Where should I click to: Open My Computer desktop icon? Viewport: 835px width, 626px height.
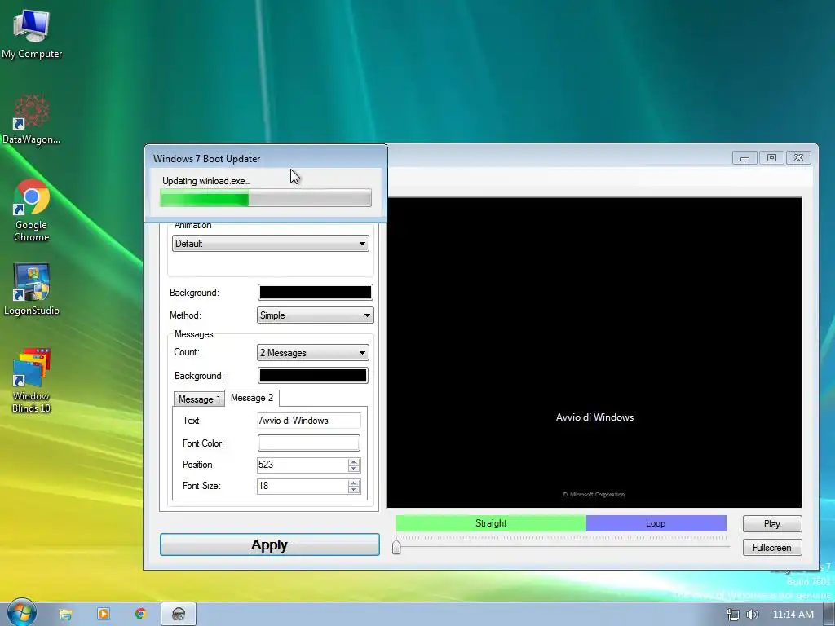click(32, 33)
